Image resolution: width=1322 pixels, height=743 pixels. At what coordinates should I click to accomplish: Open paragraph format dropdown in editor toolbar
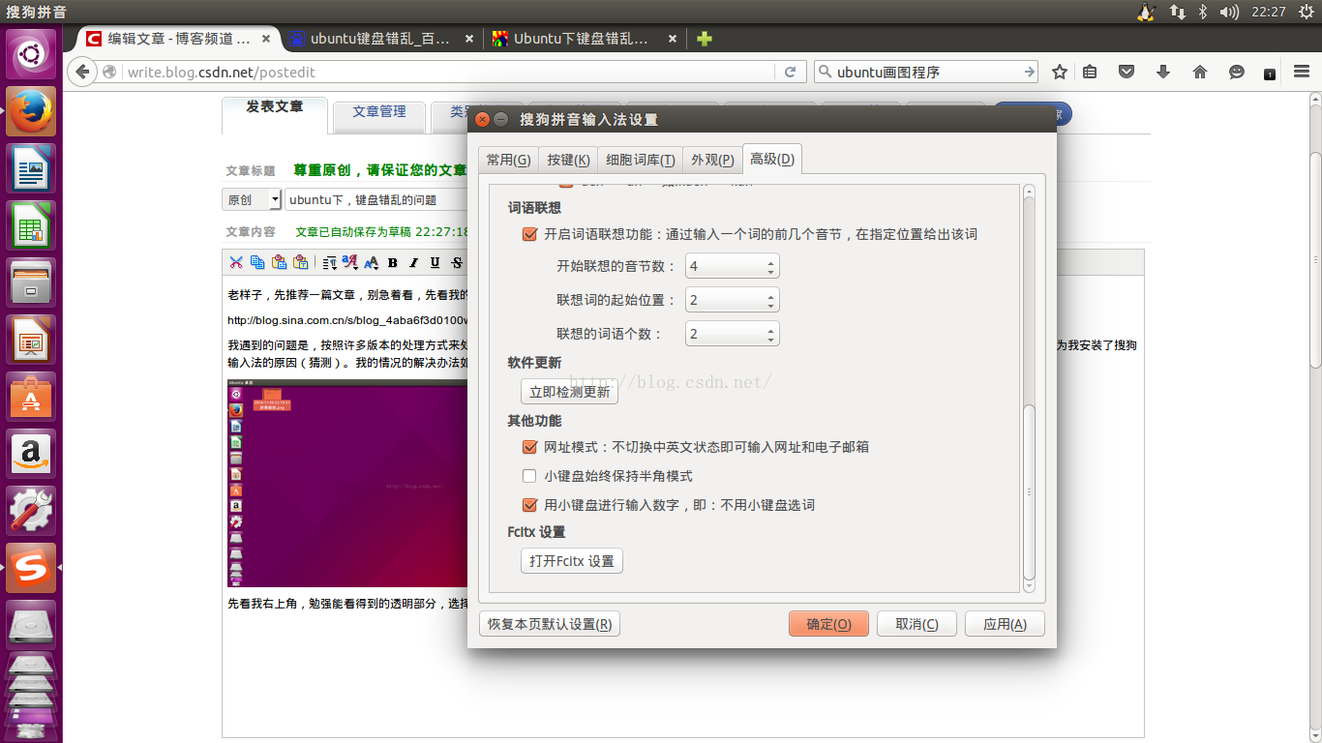(x=330, y=262)
